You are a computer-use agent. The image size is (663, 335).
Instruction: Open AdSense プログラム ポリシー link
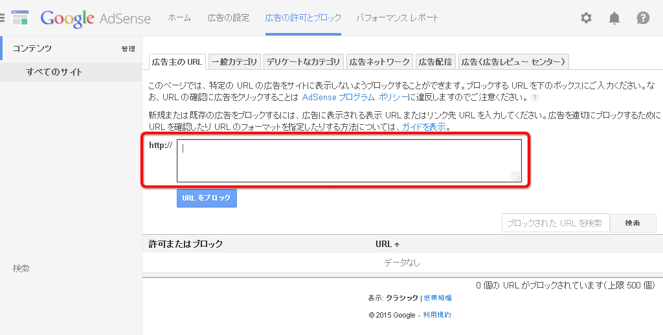pos(355,97)
